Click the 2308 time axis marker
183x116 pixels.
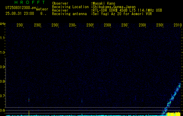142,25
